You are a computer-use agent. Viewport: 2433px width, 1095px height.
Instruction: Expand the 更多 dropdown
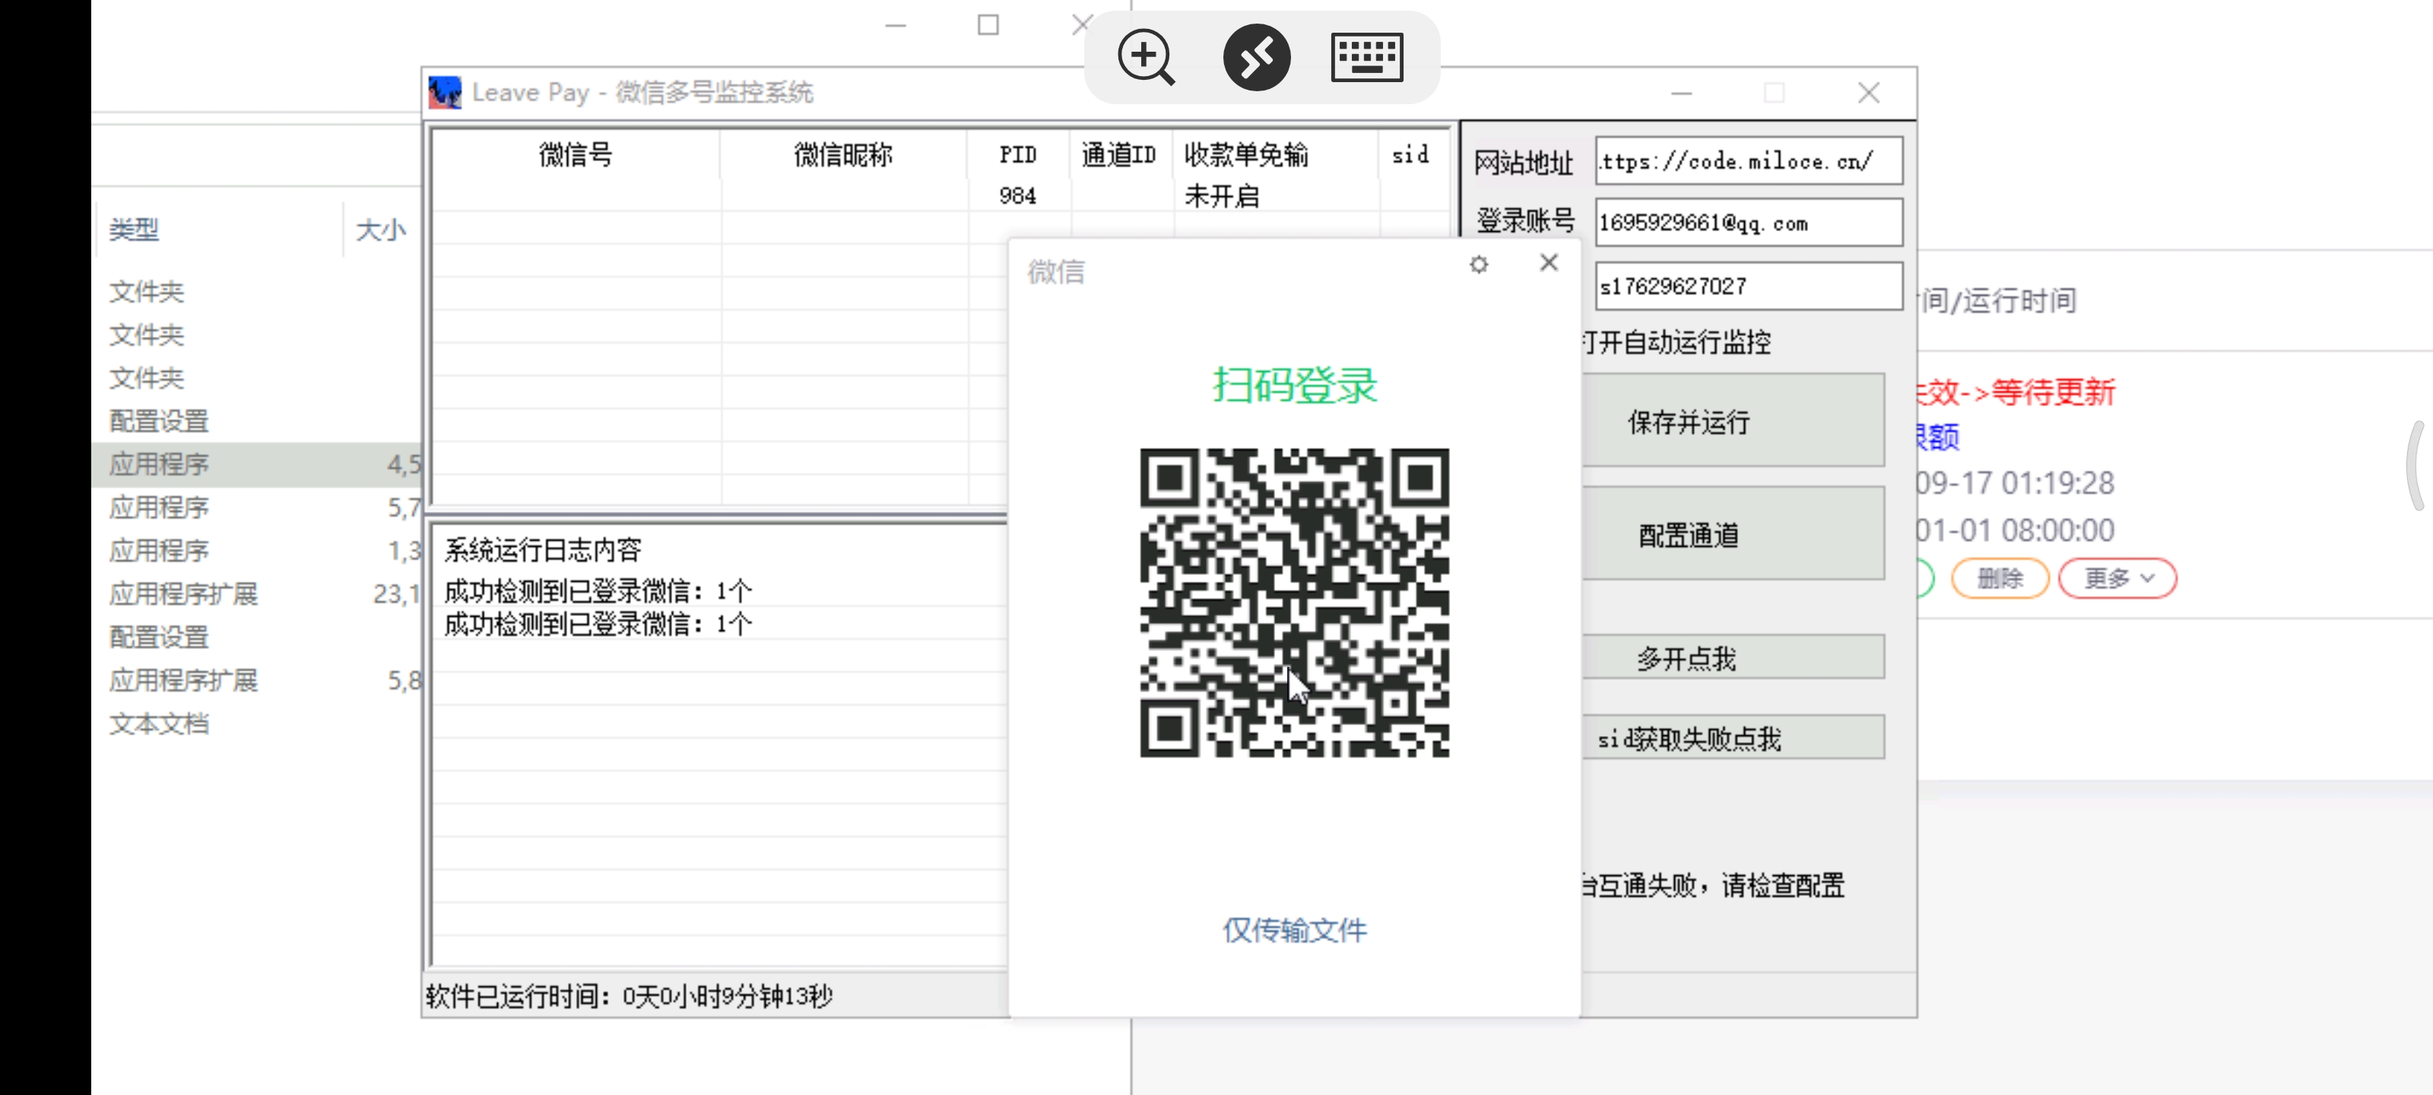tap(2117, 578)
